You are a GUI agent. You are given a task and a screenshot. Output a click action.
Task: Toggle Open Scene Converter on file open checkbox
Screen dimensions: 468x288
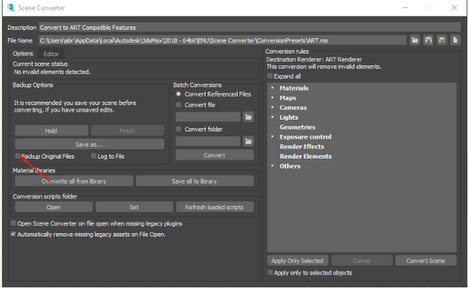[x=13, y=223]
